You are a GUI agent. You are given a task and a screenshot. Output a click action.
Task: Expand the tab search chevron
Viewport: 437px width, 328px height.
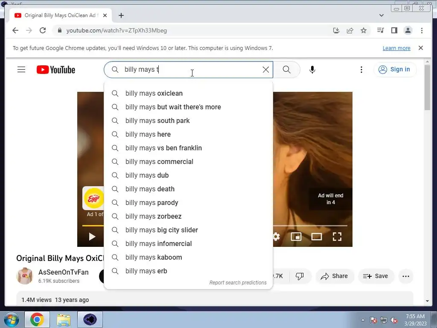(381, 15)
